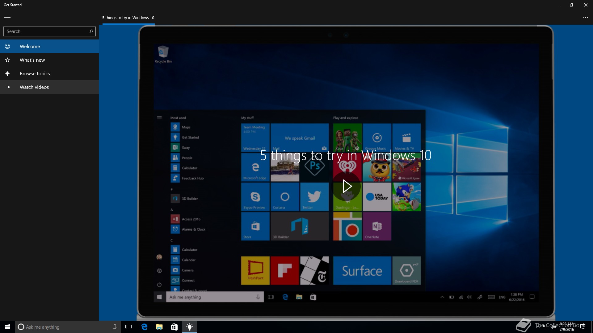Show hidden system tray icons
Viewport: 593px width, 333px height.
538,327
